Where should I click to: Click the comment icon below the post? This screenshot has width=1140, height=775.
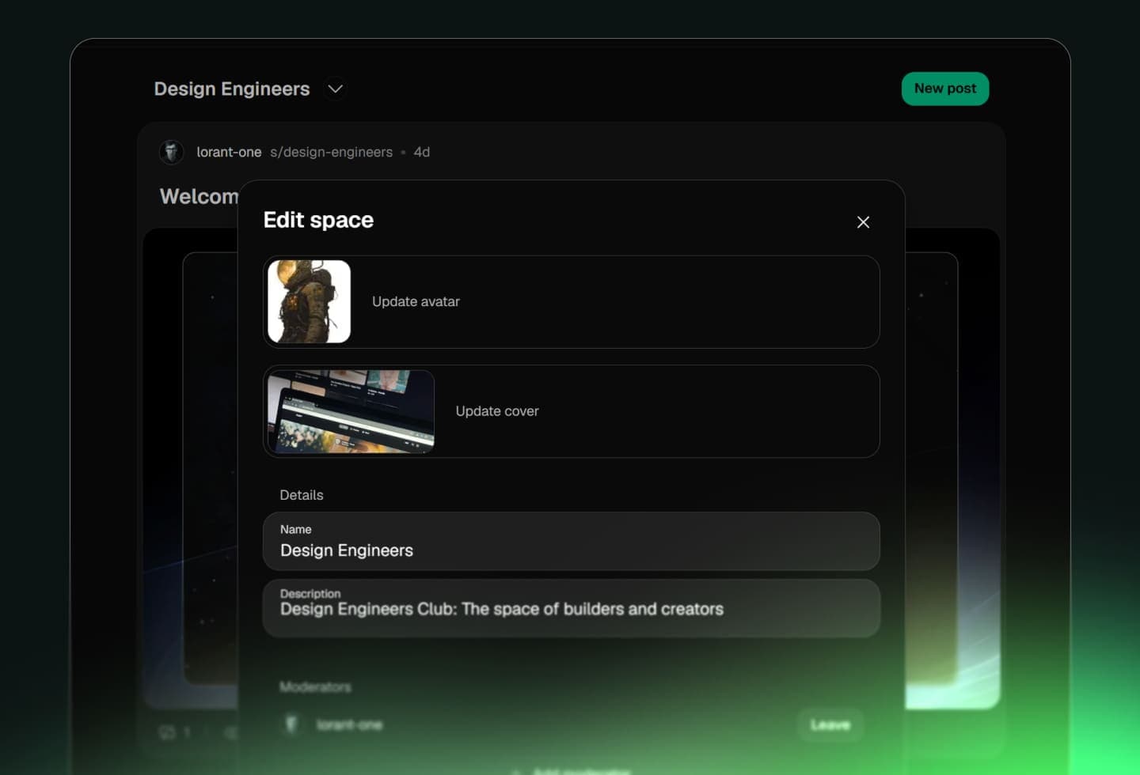167,732
